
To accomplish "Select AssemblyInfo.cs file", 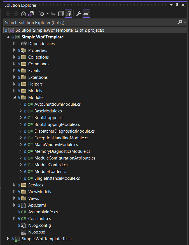I will (x=43, y=212).
